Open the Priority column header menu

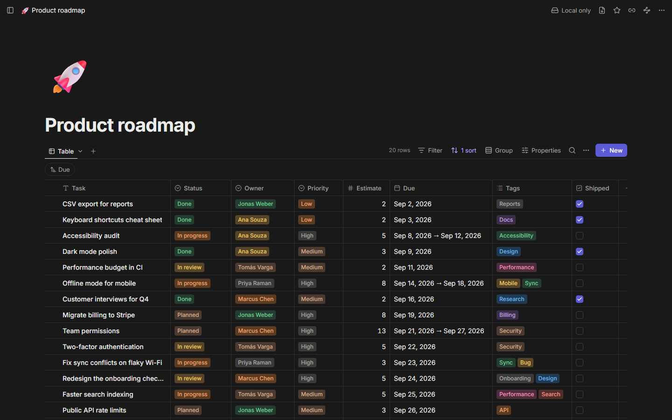pyautogui.click(x=319, y=188)
